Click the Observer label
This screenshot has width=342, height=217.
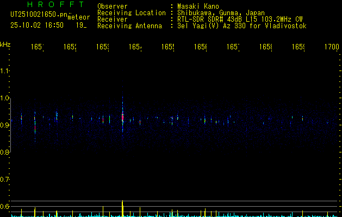click(113, 6)
